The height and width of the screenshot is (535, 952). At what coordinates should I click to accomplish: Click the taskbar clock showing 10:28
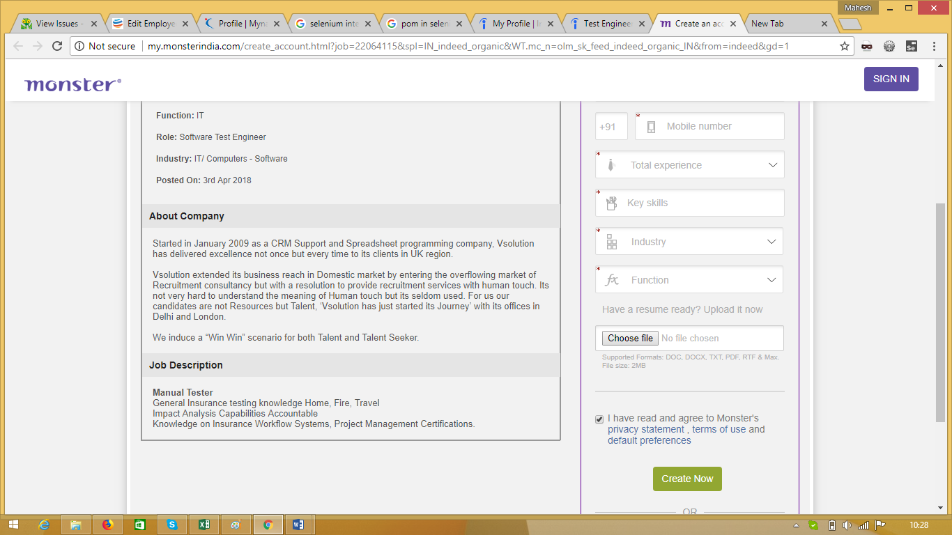pos(919,525)
